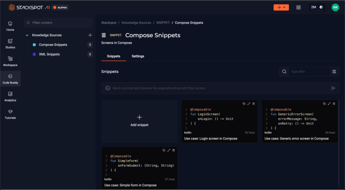Click the Code Buddy icon in prompt bar
345x190 pixels.
pos(107,88)
